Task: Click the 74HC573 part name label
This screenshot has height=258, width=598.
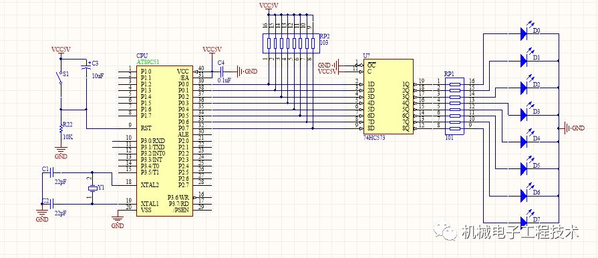Action: point(374,138)
